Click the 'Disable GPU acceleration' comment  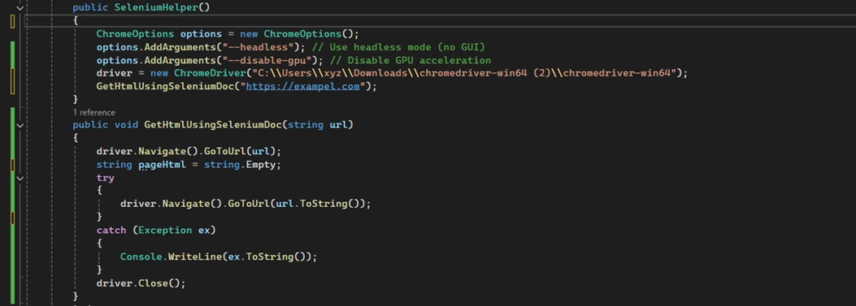(x=411, y=60)
